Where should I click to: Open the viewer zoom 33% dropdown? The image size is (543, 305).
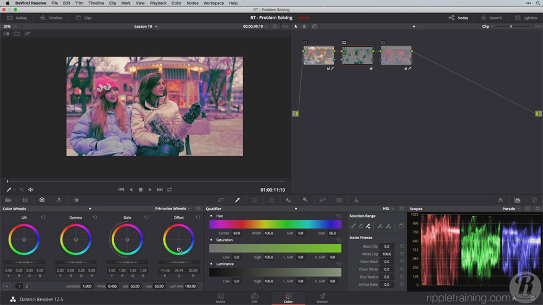[10, 26]
